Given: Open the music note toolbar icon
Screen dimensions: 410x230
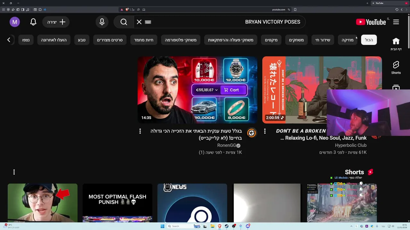Looking at the screenshot, I should (28, 10).
